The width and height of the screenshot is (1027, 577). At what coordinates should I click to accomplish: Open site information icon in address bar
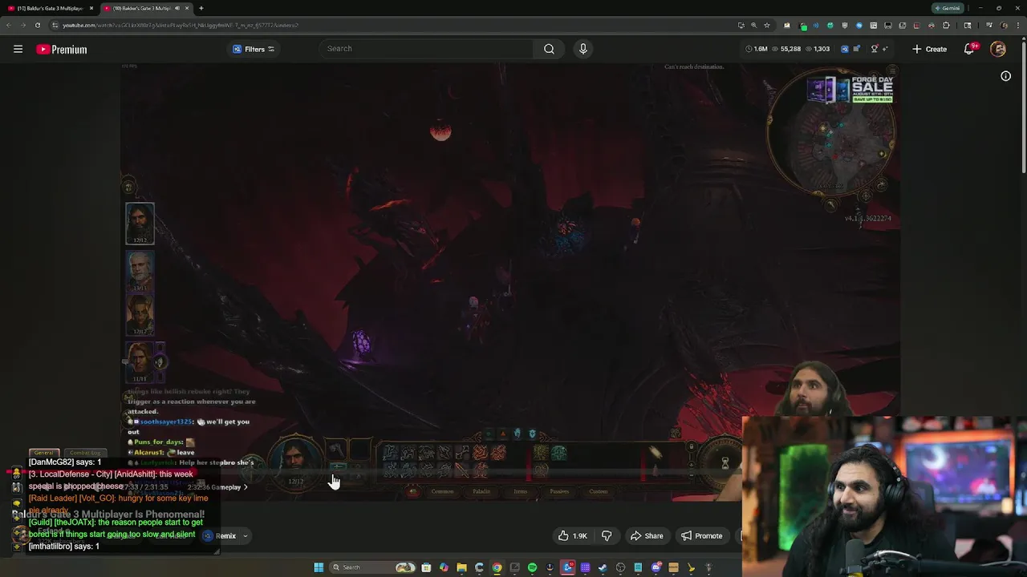coord(55,25)
